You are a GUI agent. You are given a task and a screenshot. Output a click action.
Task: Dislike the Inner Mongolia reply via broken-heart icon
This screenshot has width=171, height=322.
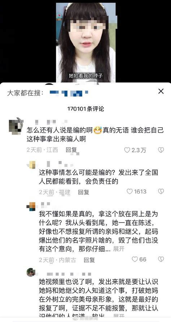[161, 259]
